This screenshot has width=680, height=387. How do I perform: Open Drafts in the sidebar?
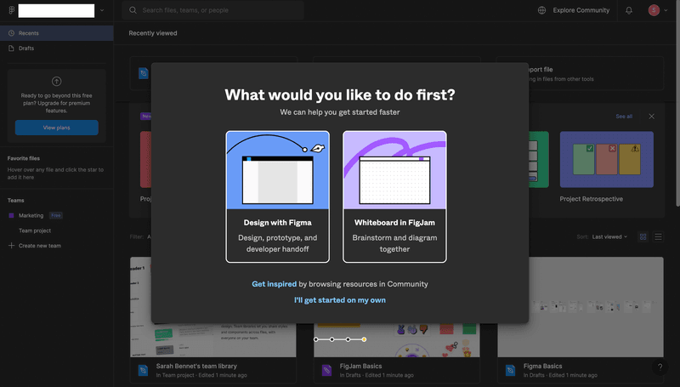click(26, 48)
